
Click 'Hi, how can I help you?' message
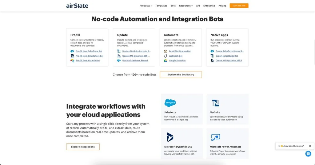tap(291, 146)
